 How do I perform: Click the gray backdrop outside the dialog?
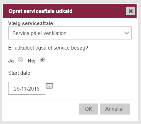70,123
